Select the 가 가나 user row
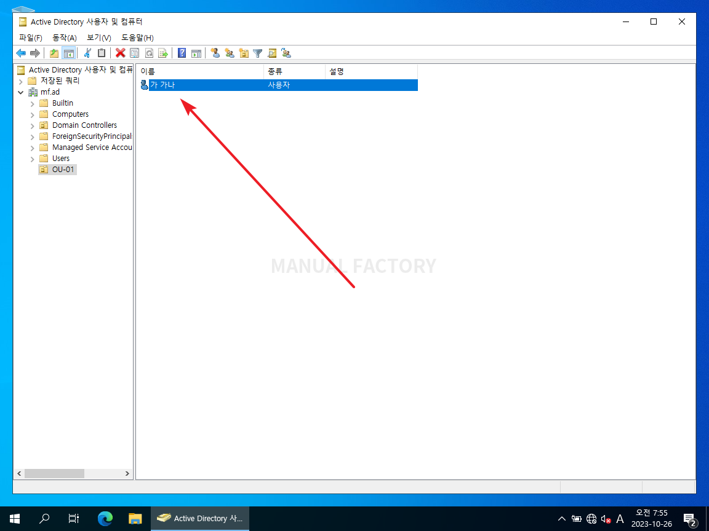The image size is (709, 531). tap(279, 85)
